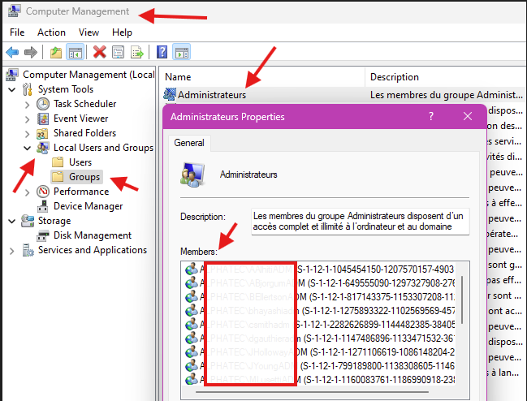Collapse the Storage tree node
527x401 pixels.
(x=11, y=221)
